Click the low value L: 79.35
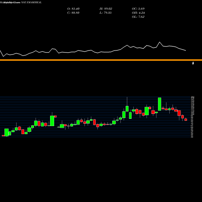 tap(105, 13)
